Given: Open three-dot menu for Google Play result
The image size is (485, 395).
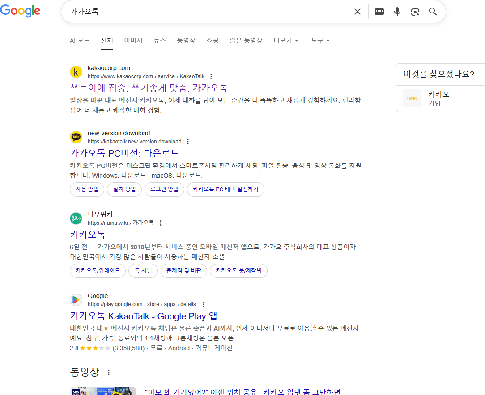Looking at the screenshot, I should [204, 304].
